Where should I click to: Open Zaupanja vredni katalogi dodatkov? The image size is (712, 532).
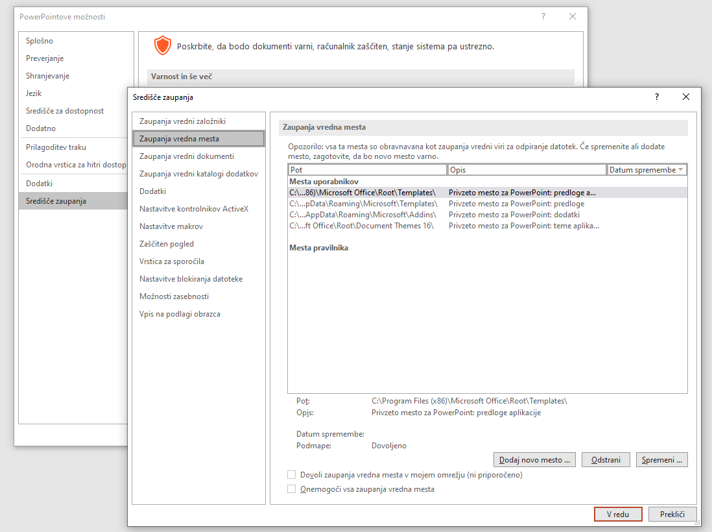[198, 173]
